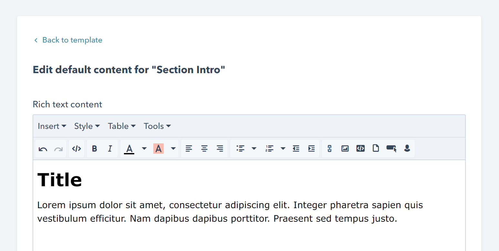Open the highlight color dropdown arrow
499x251 pixels.
coord(173,149)
